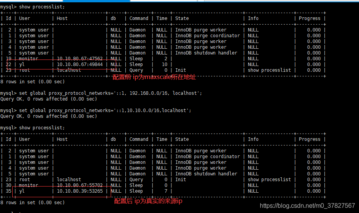Click the Info header of the lower table
This screenshot has height=213, width=359.
click(253, 139)
